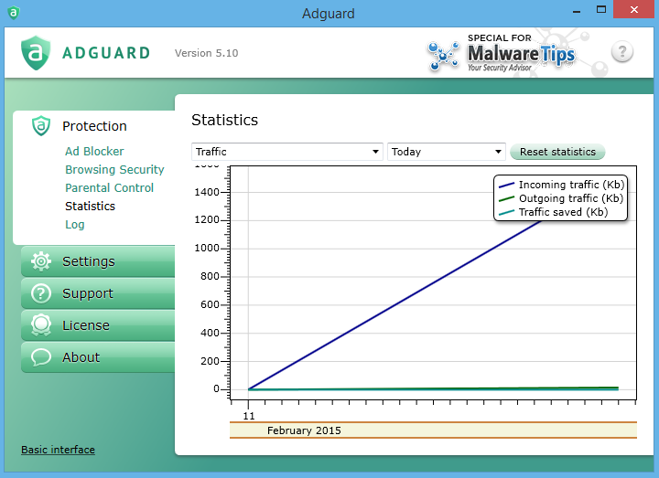The width and height of the screenshot is (659, 478).
Task: Open the Settings menu item
Action: tap(98, 261)
